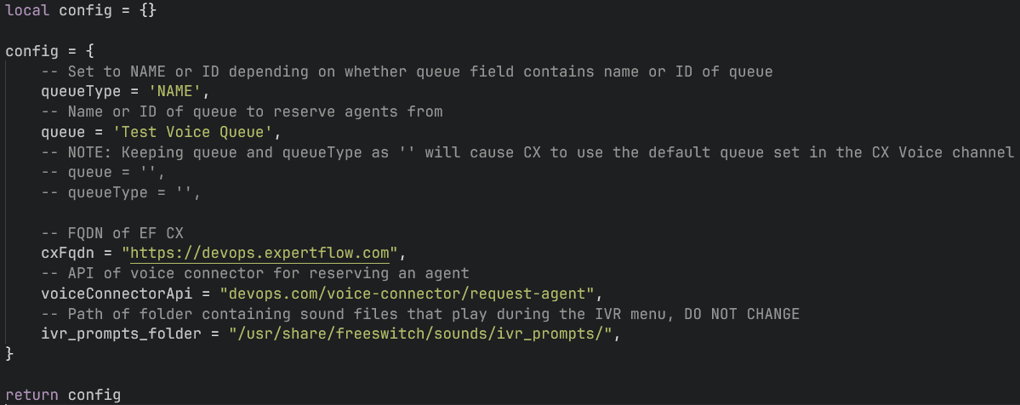Screen dimensions: 1020x405
Task: Click the commented-out queueType = '' line
Action: (x=121, y=193)
